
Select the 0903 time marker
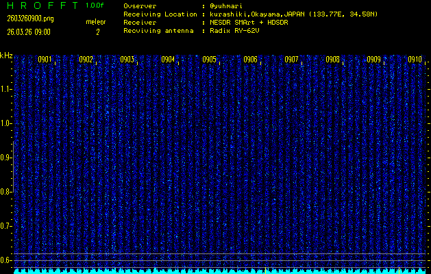click(x=127, y=60)
